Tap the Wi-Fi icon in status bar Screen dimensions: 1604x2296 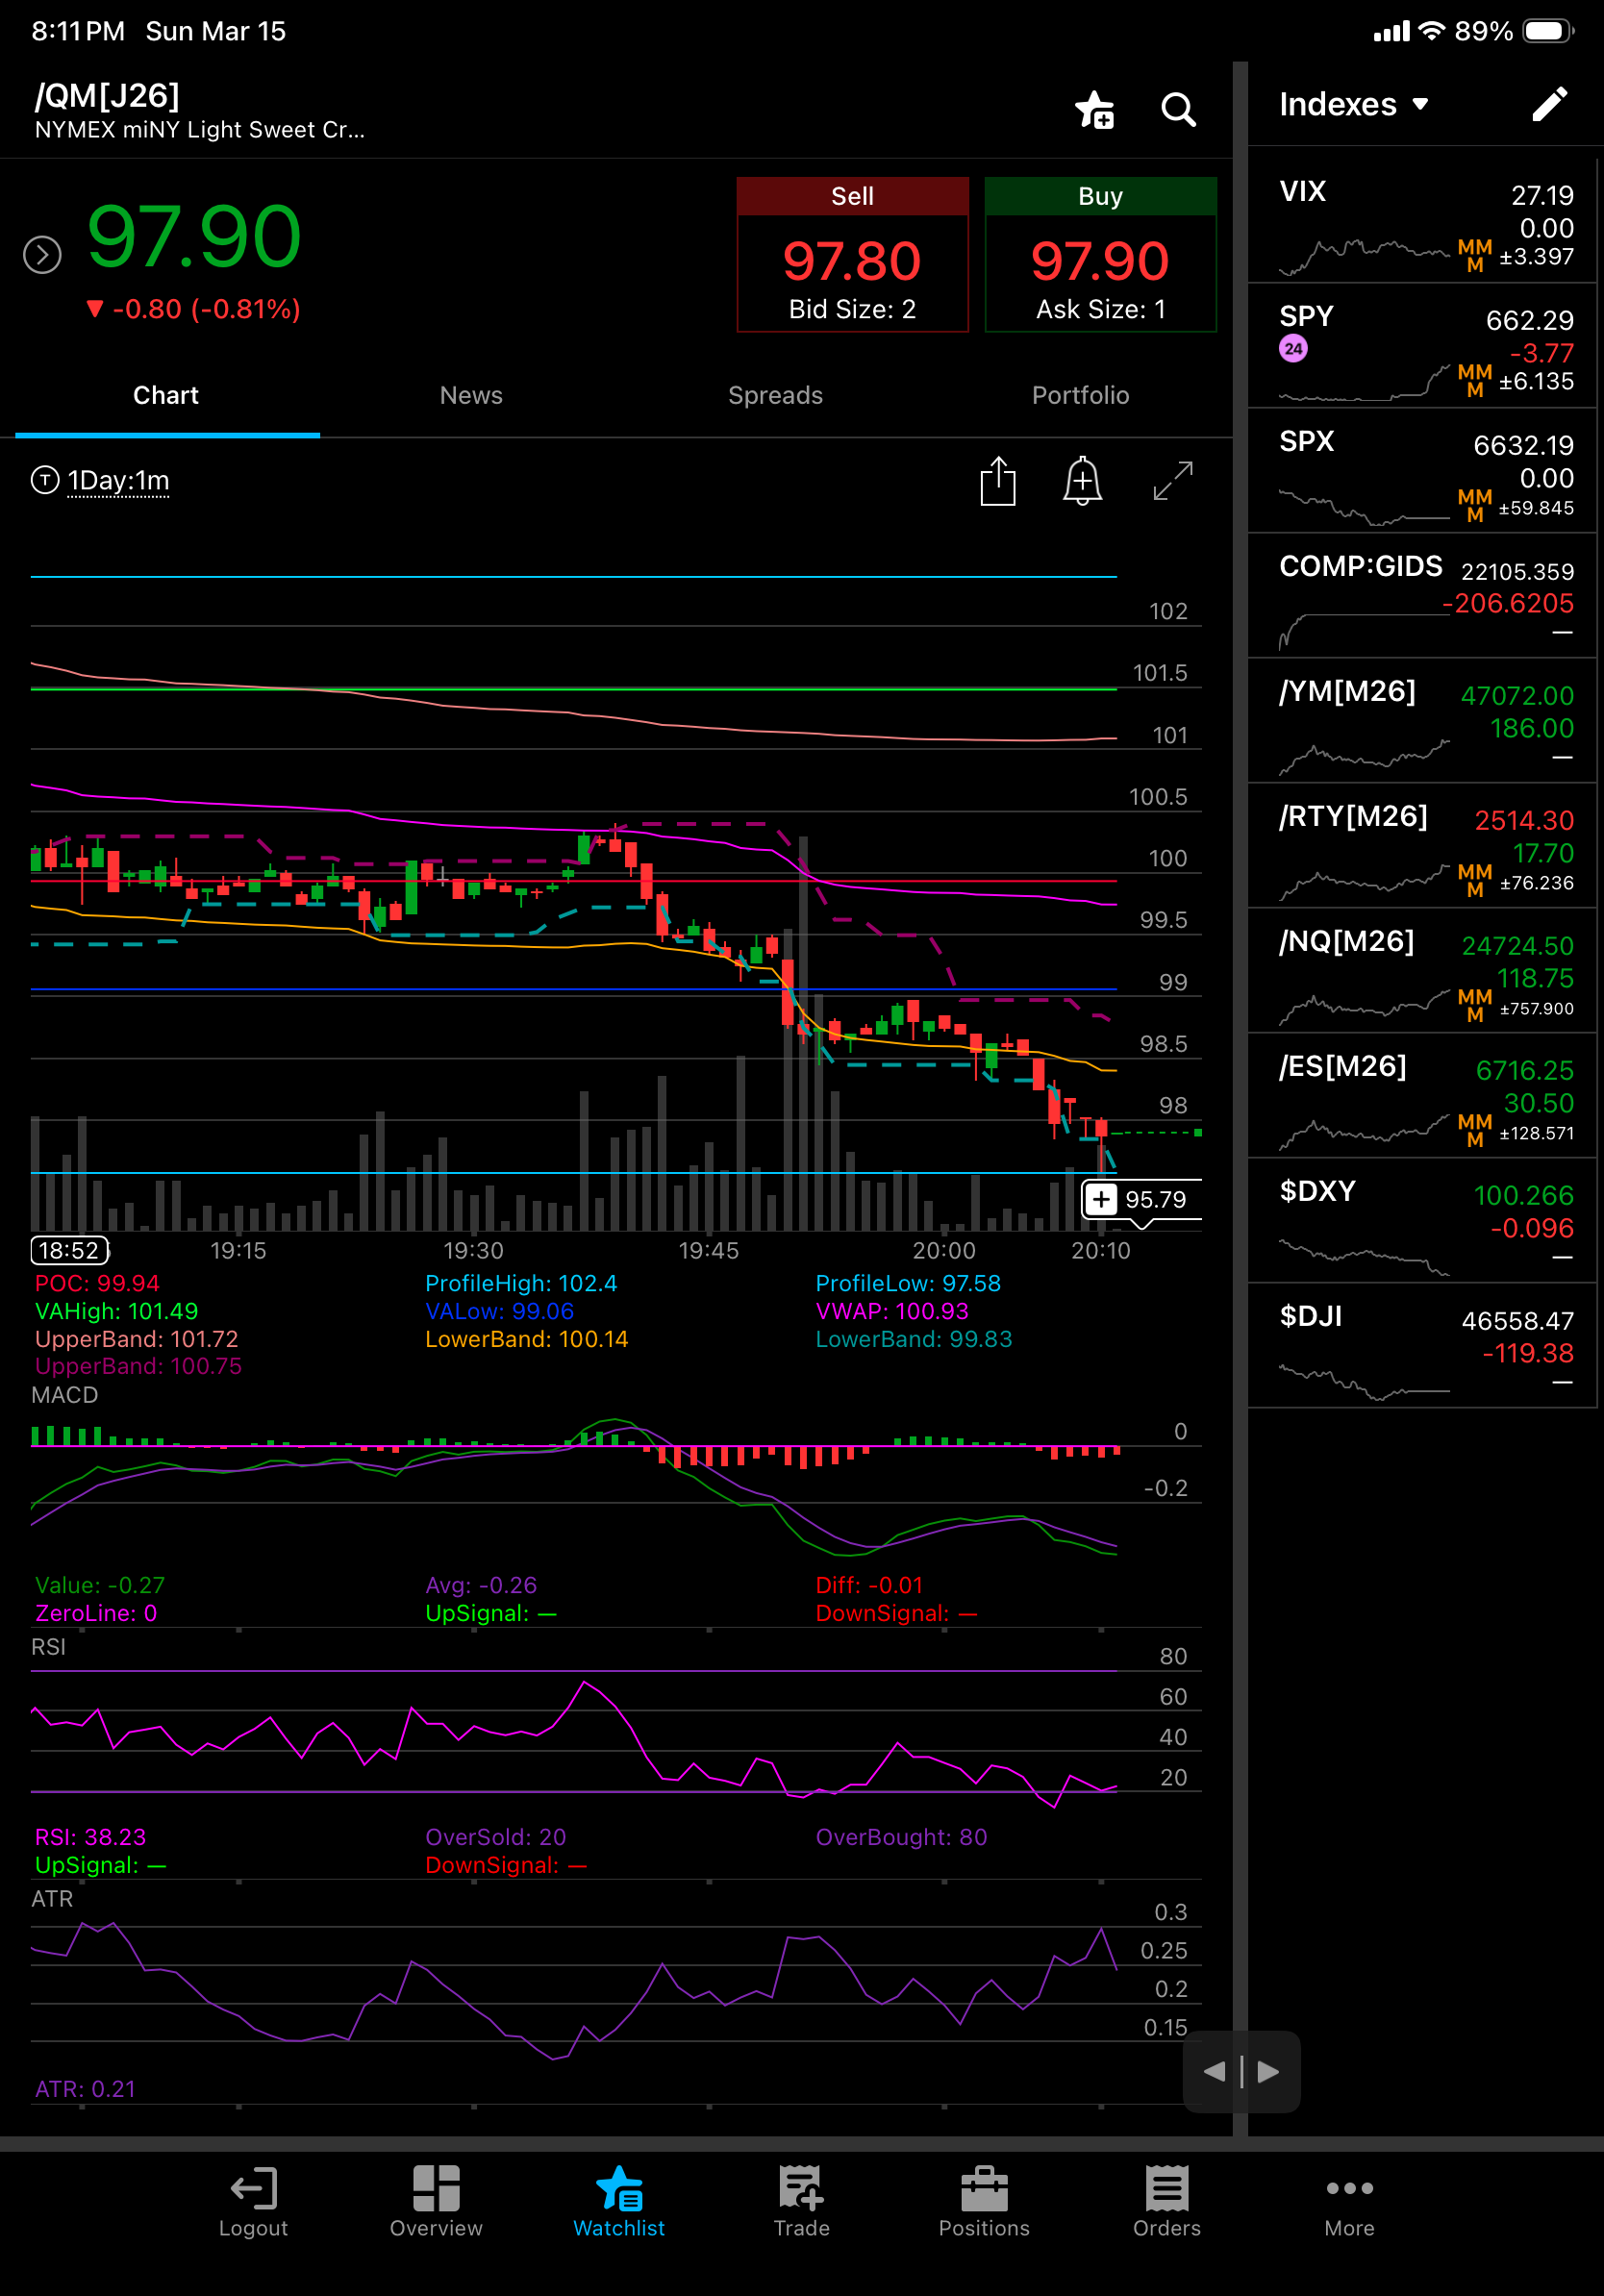[1432, 31]
